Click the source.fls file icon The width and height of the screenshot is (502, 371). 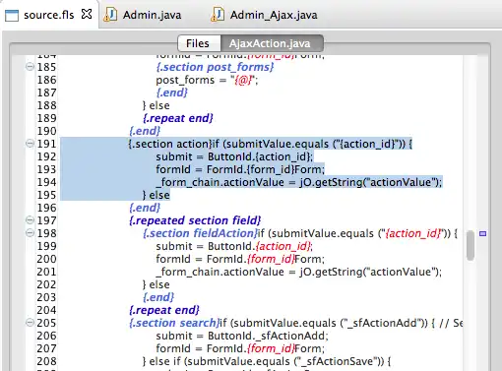click(x=12, y=15)
